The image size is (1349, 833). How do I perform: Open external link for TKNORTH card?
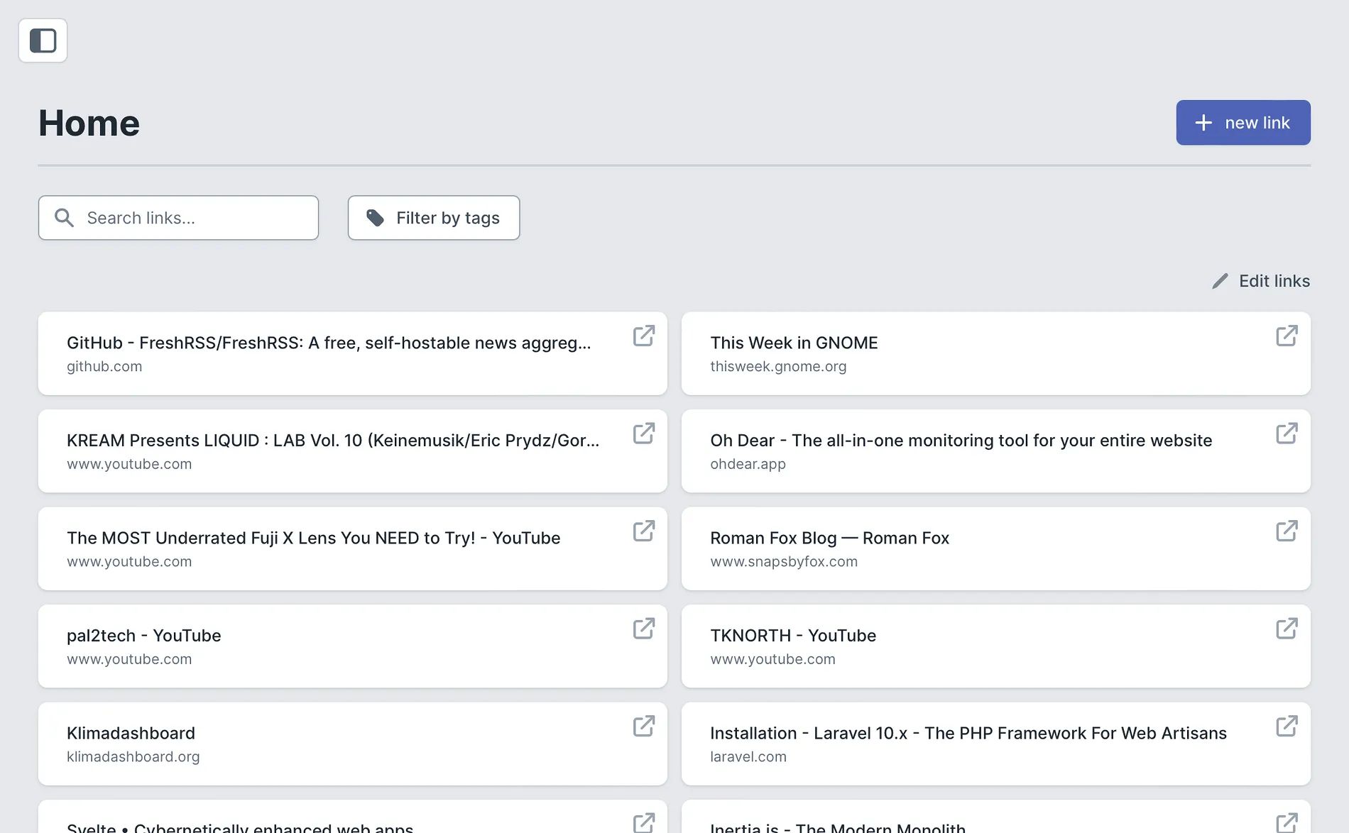(x=1287, y=629)
